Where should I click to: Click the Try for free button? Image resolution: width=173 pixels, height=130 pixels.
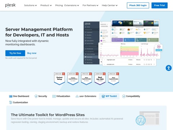click(x=15, y=53)
